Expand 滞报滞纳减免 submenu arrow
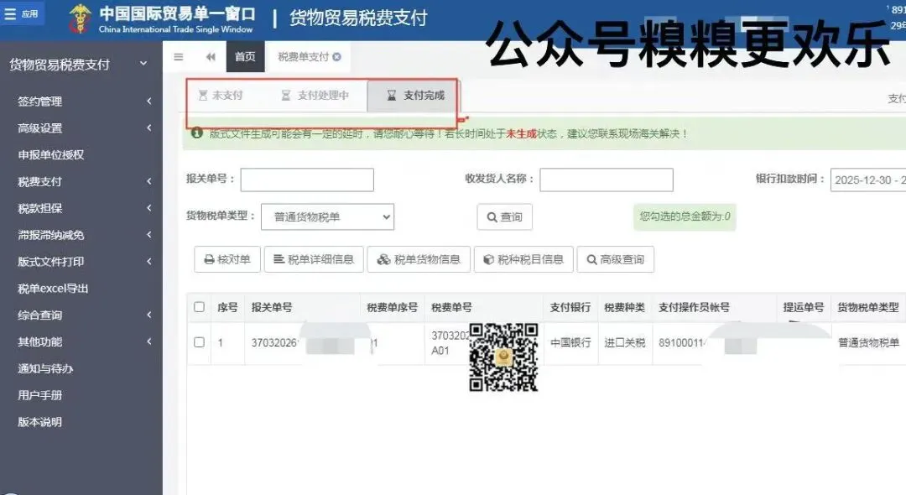The height and width of the screenshot is (495, 906). pyautogui.click(x=149, y=235)
